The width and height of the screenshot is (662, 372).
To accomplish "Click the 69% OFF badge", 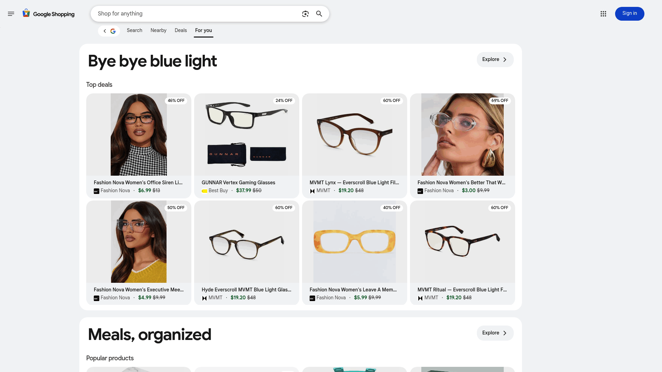I will (500, 101).
